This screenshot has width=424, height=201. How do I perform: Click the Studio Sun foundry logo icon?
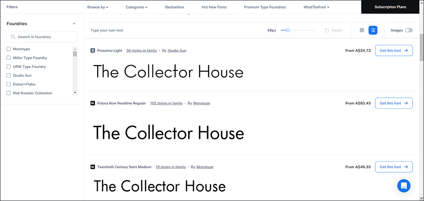click(x=93, y=50)
